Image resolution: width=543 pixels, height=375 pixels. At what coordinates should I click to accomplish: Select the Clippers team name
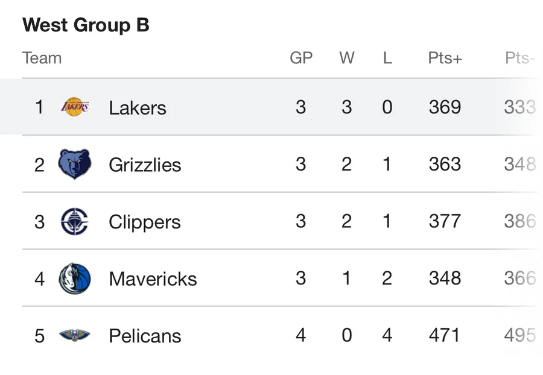pos(145,222)
